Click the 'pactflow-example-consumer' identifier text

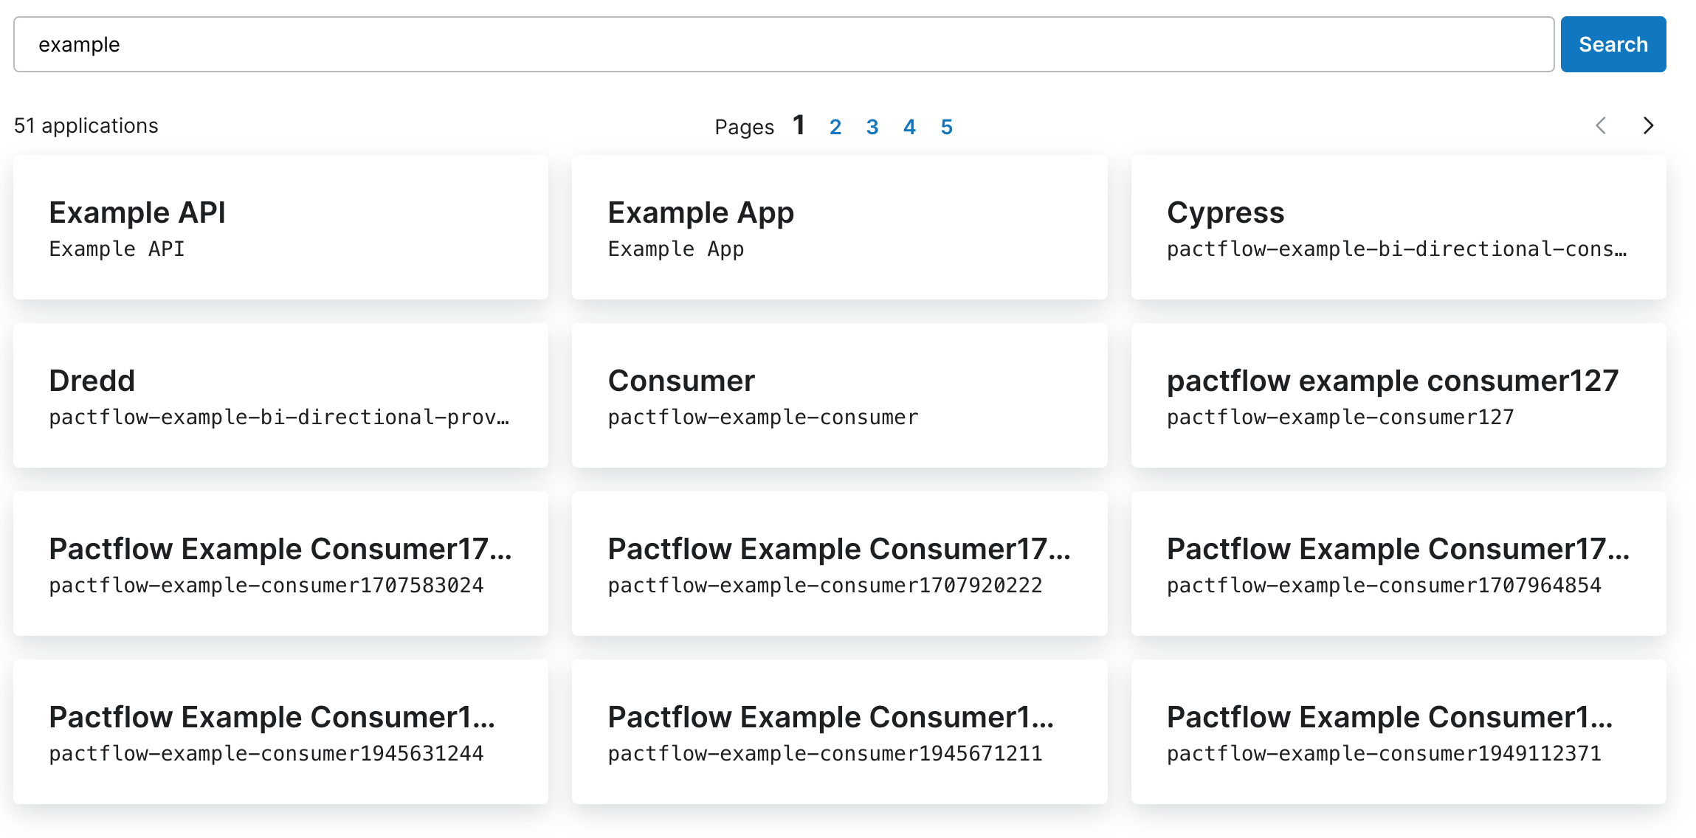point(763,418)
